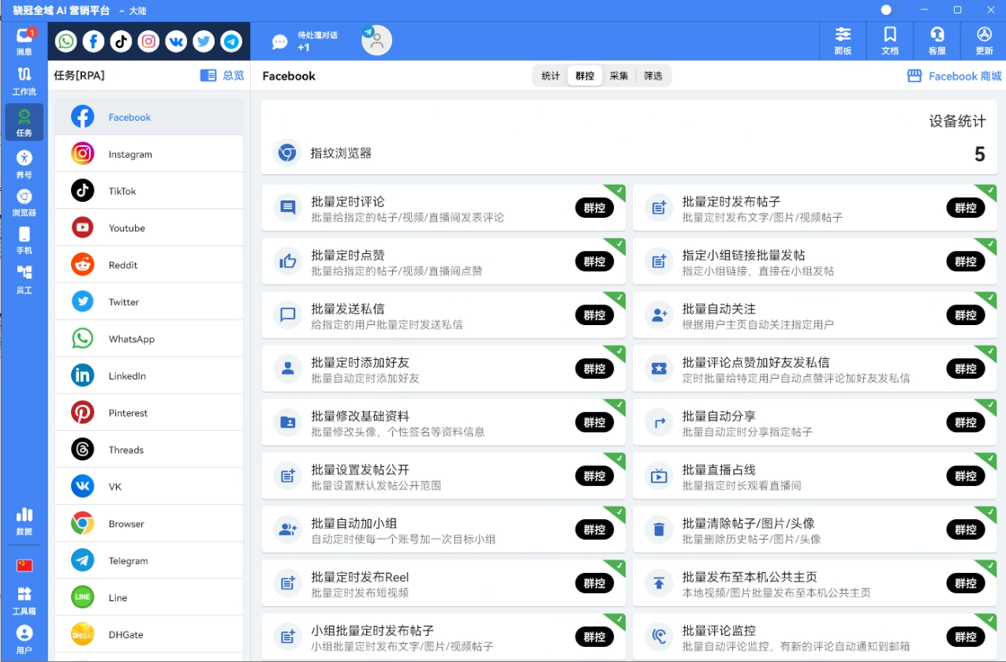
Task: Open the WhatsApp platform icon in top toolbar
Action: click(x=65, y=41)
